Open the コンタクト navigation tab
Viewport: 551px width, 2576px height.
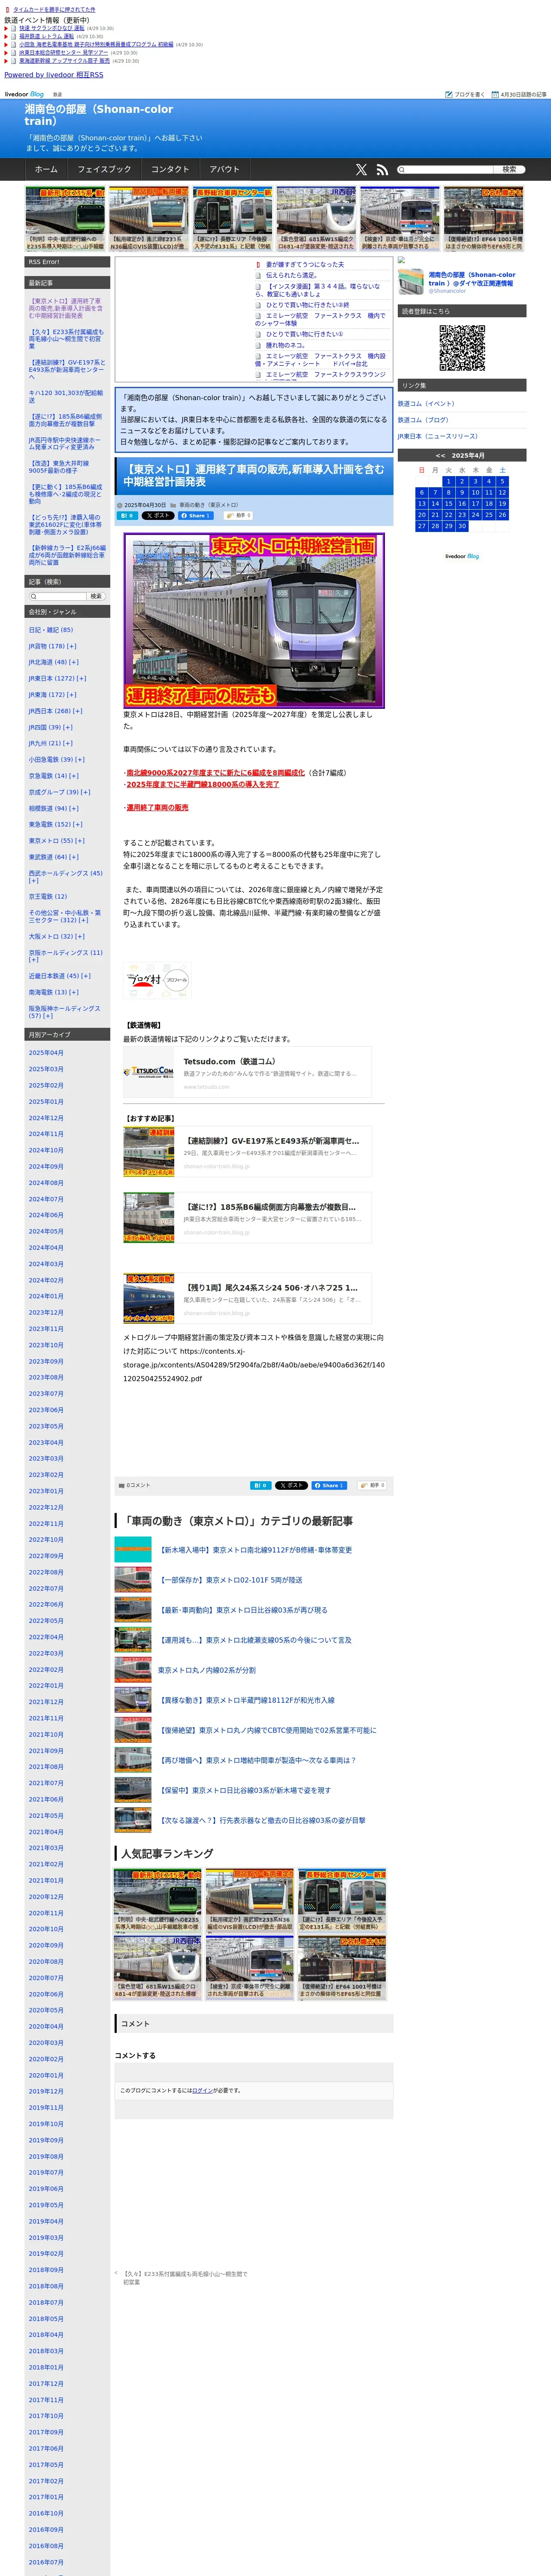[170, 170]
